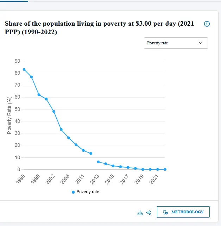This screenshot has height=226, width=221.
Task: Select the 1990 data point on the line
Action: point(24,69)
